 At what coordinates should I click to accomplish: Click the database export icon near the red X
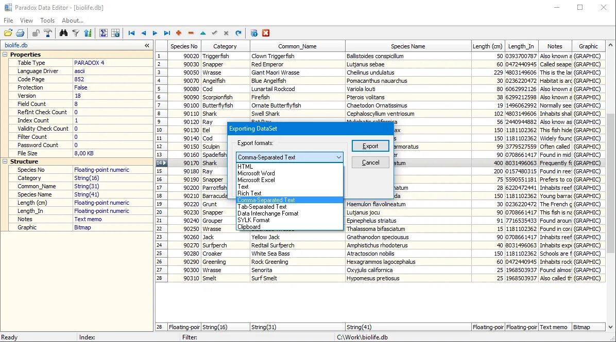point(253,33)
